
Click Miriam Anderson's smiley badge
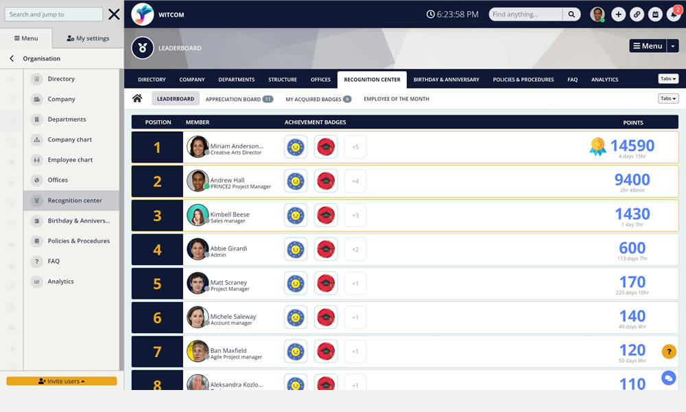296,147
